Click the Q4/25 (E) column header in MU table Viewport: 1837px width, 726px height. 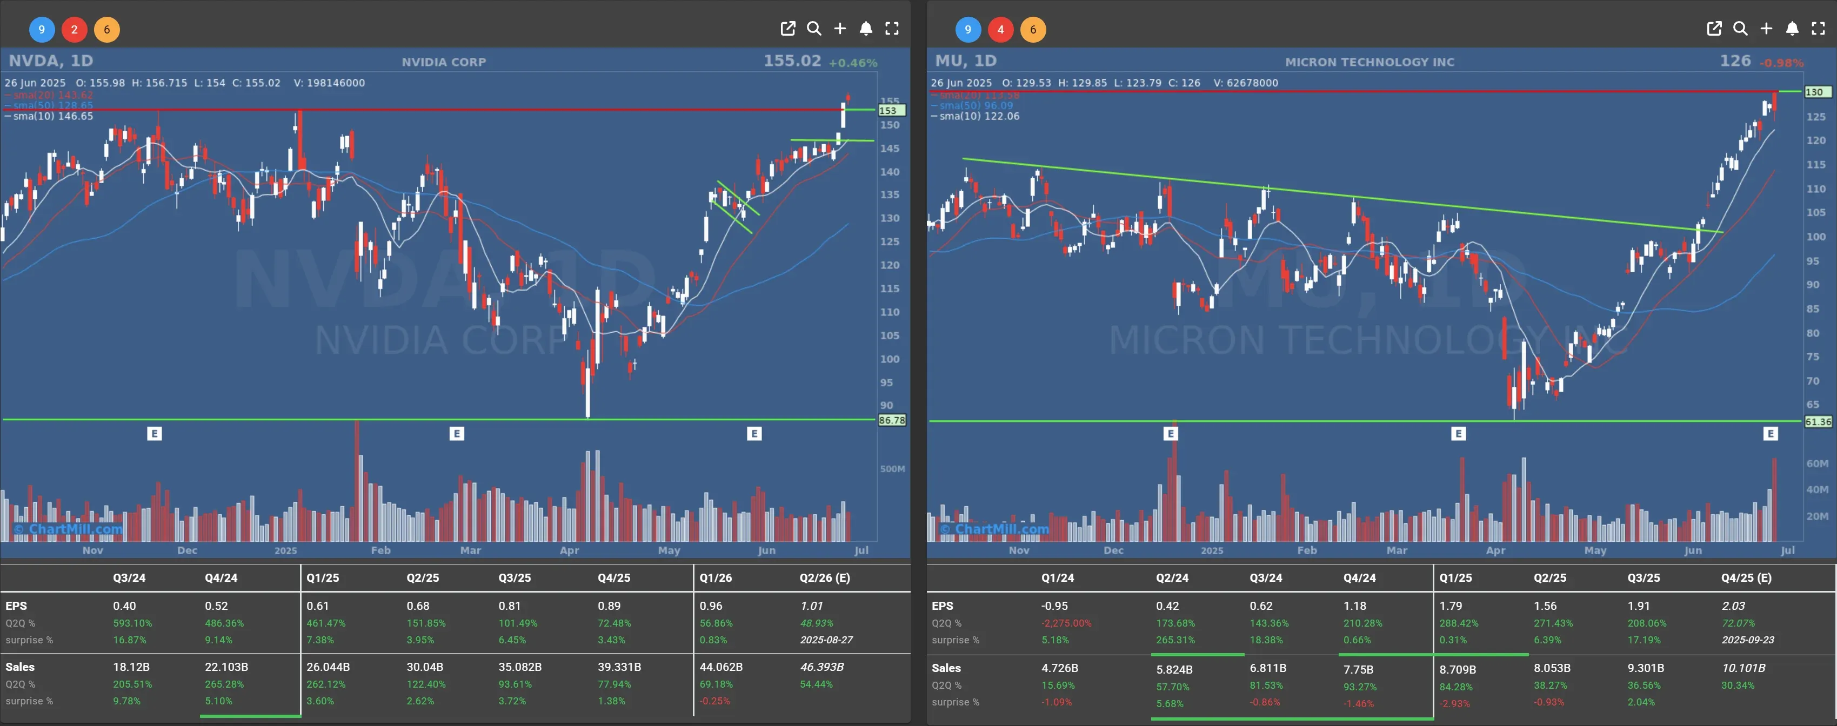point(1746,578)
